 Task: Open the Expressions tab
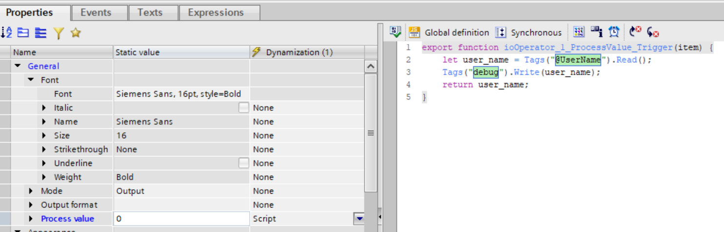tap(215, 13)
